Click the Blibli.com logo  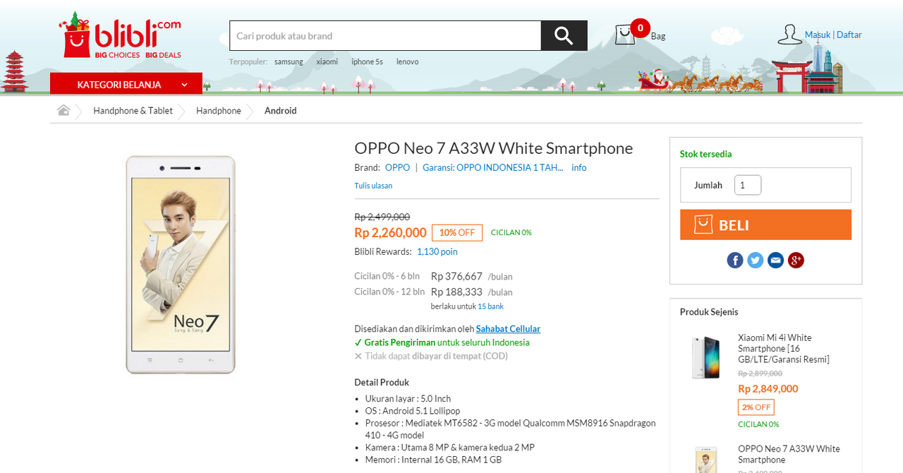[x=120, y=35]
